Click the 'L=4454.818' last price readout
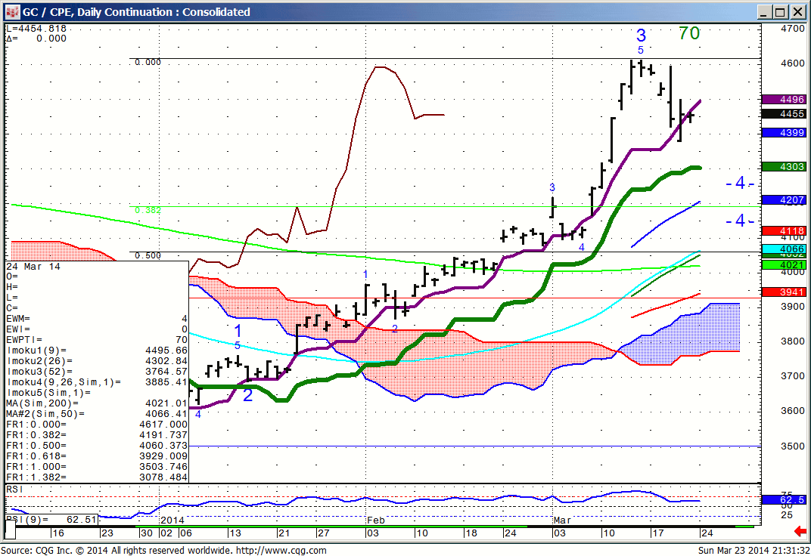The image size is (811, 556). click(x=36, y=29)
